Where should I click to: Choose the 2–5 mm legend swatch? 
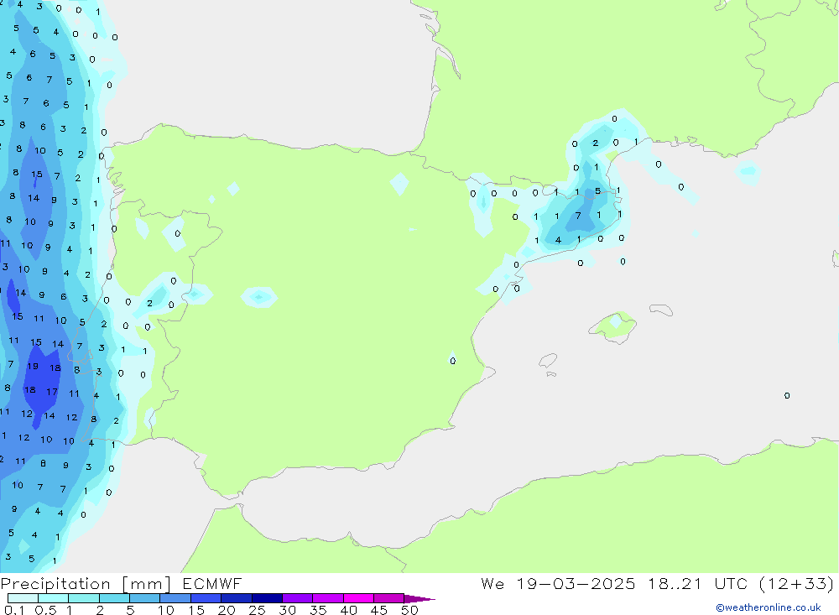[x=114, y=598]
